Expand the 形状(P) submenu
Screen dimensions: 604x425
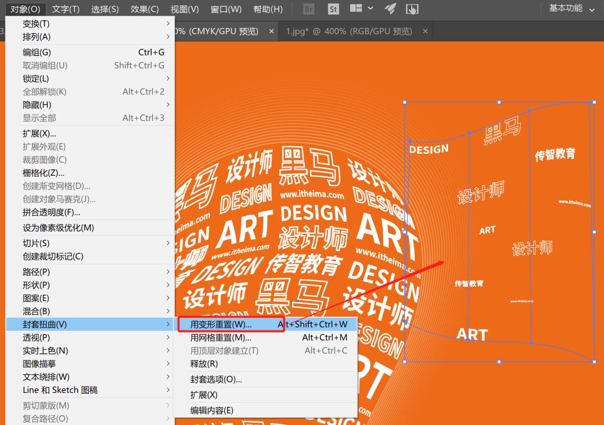point(91,285)
